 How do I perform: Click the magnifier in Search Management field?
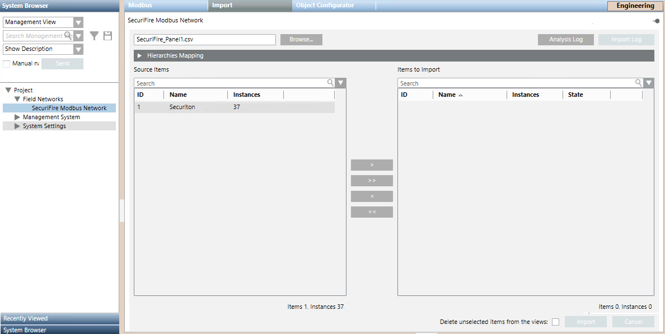click(68, 35)
